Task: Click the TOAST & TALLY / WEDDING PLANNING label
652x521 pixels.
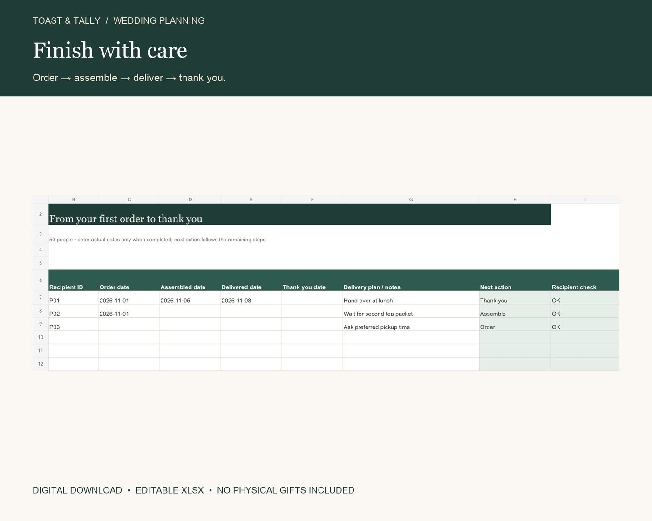Action: pyautogui.click(x=119, y=20)
